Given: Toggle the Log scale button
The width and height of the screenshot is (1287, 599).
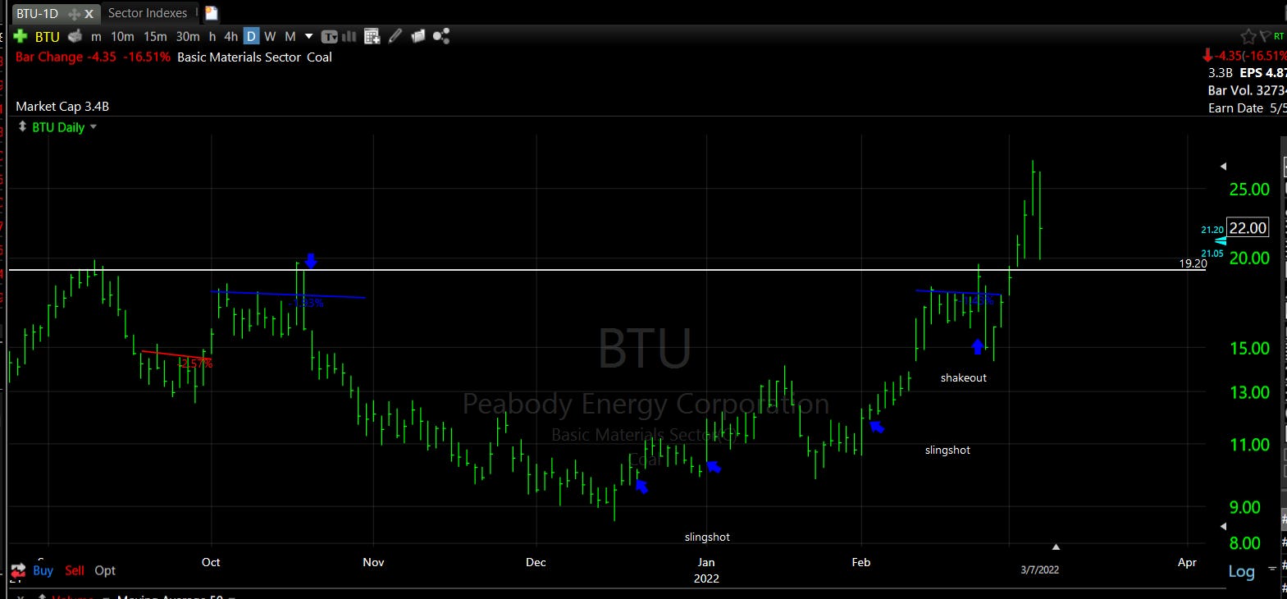Looking at the screenshot, I should [1241, 572].
